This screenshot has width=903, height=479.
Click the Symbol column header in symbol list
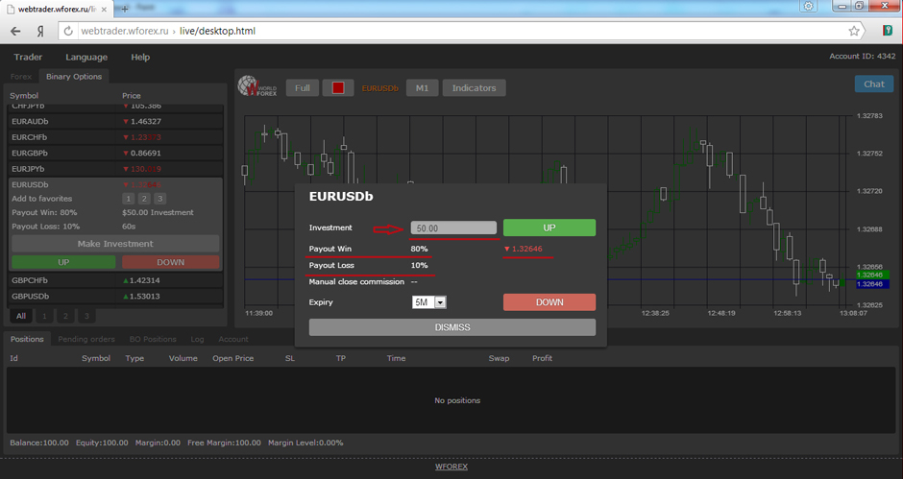point(24,96)
